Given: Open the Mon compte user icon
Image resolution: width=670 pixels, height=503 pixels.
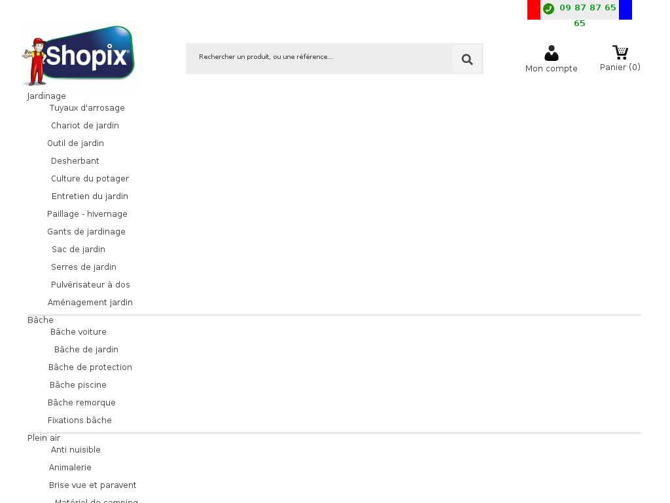Looking at the screenshot, I should pyautogui.click(x=551, y=53).
